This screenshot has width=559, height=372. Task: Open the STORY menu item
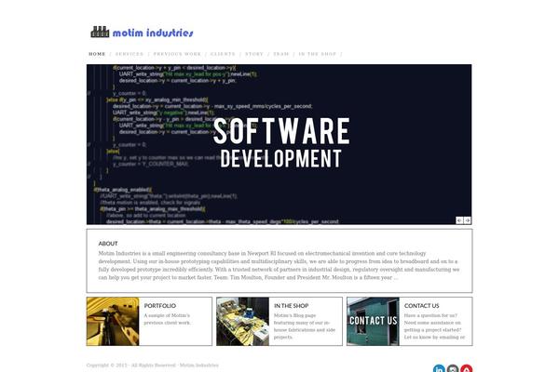(254, 54)
